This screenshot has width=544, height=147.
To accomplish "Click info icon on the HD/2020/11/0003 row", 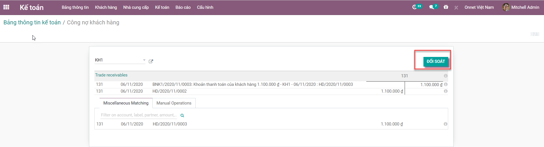I will click(x=445, y=124).
